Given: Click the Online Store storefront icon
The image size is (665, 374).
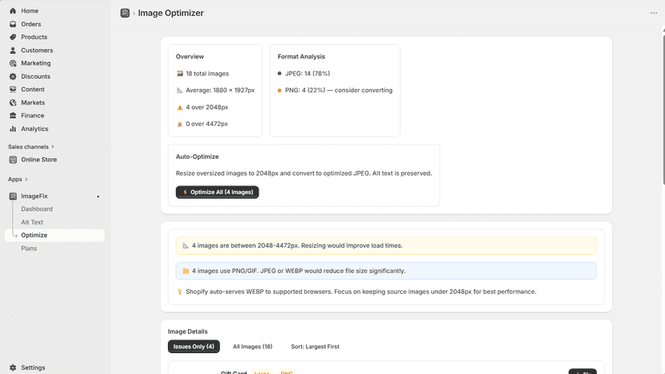Looking at the screenshot, I should (x=13, y=160).
